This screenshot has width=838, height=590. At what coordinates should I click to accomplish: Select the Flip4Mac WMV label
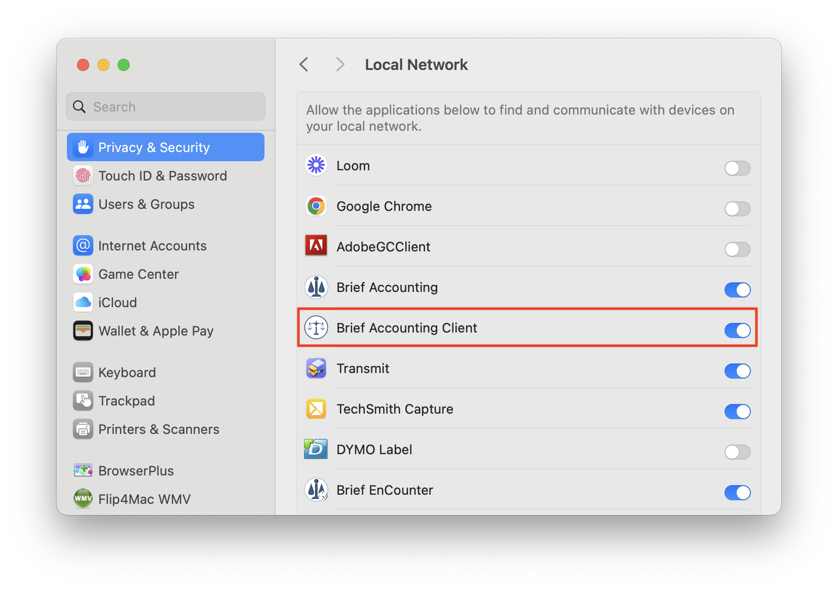(x=144, y=499)
